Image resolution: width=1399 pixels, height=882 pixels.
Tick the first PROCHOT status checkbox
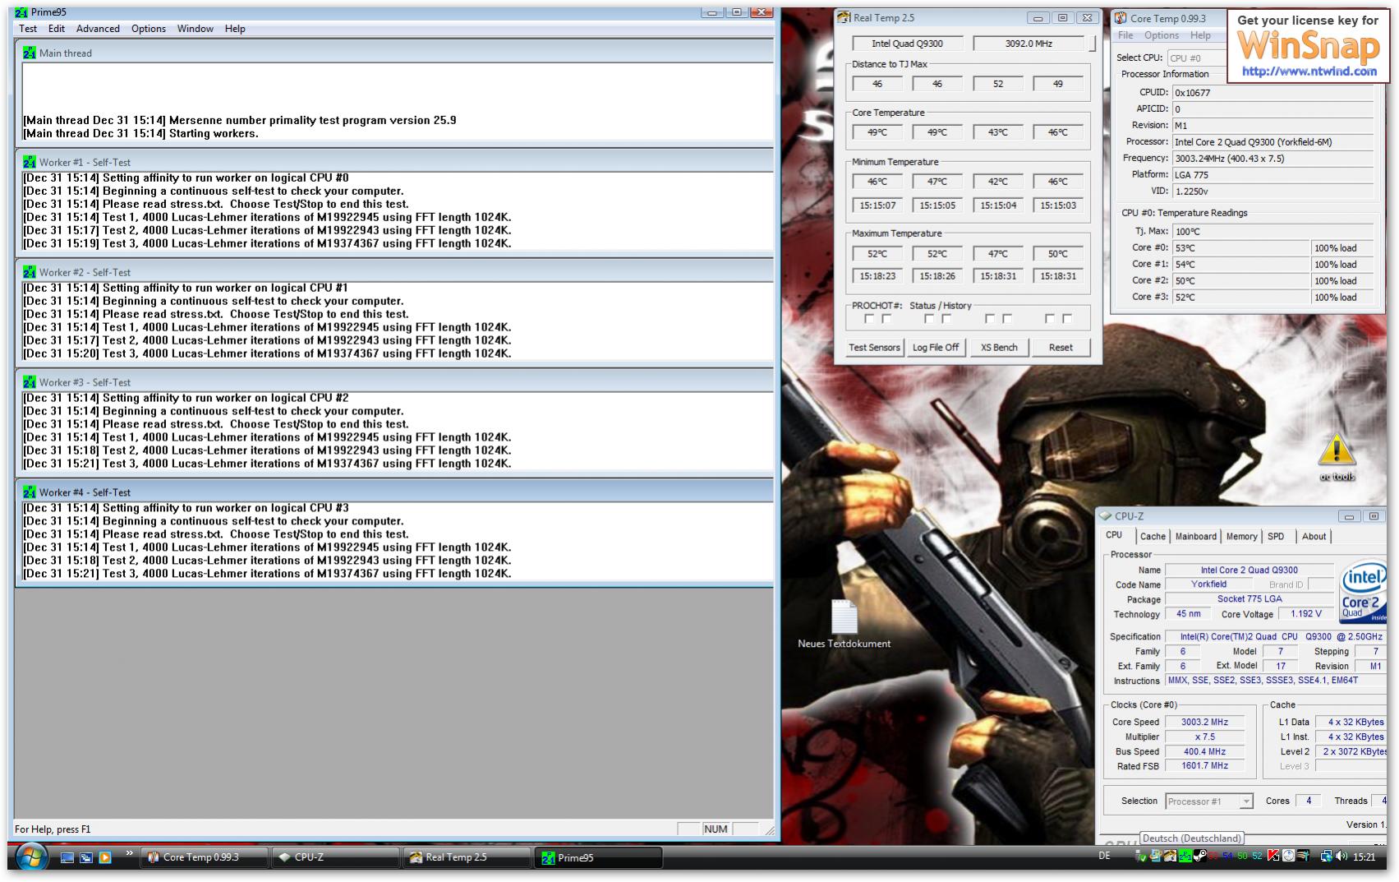(x=869, y=319)
